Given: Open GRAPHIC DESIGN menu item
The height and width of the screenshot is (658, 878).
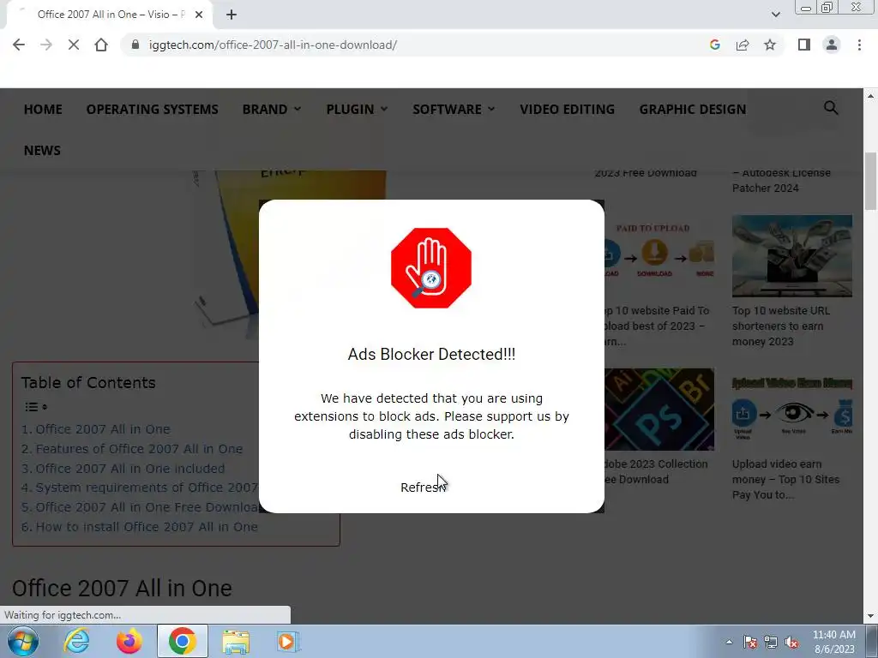Looking at the screenshot, I should [693, 109].
